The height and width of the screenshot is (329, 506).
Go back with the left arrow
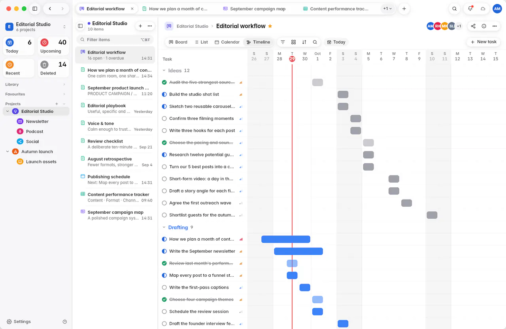(50, 9)
